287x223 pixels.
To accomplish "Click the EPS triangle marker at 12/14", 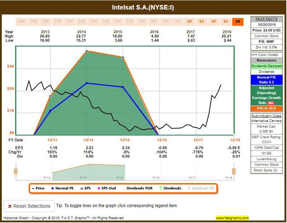I will pos(87,51).
